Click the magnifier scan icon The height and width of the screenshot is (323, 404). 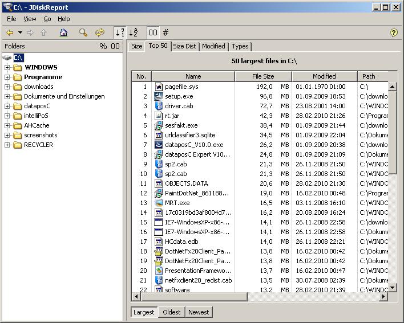click(x=83, y=32)
